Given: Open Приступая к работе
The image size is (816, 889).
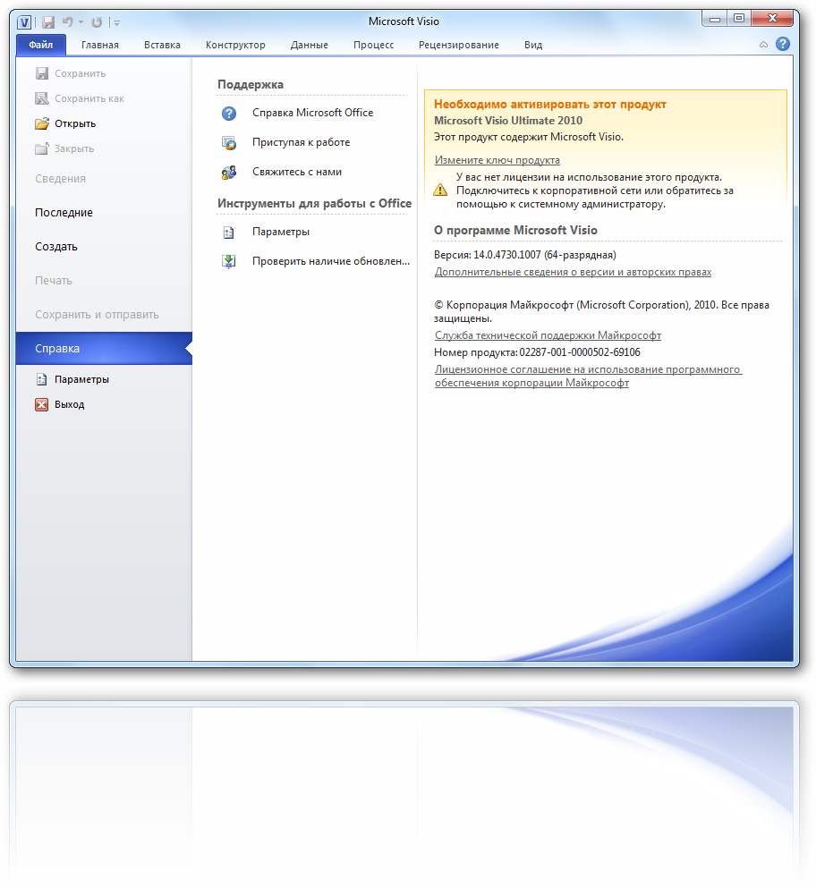Looking at the screenshot, I should coord(302,142).
